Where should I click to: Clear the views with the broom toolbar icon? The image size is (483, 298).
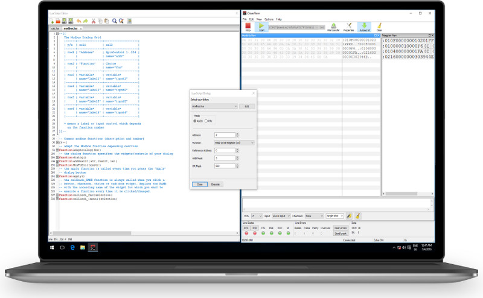click(379, 27)
